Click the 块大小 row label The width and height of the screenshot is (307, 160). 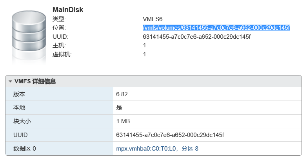pyautogui.click(x=22, y=121)
